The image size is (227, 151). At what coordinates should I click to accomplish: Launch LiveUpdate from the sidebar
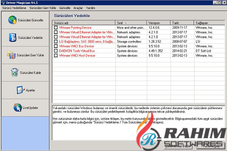[17, 108]
